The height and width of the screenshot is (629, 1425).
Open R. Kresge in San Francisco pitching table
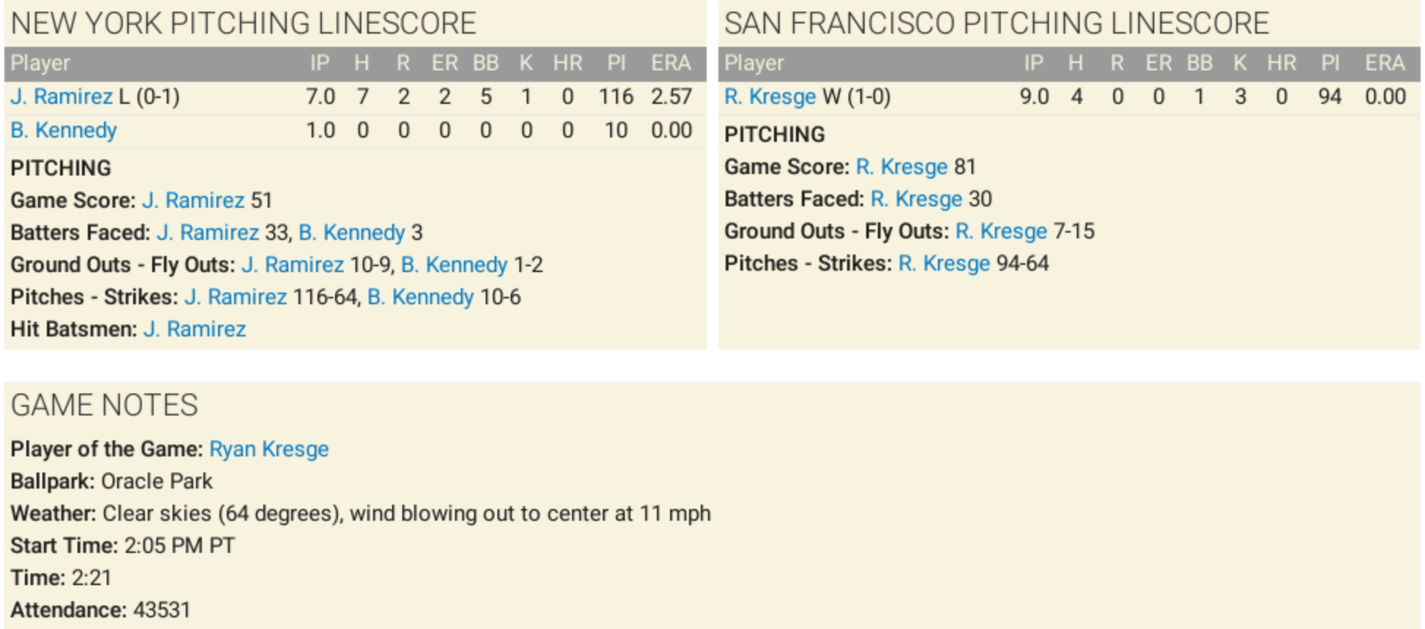click(x=770, y=97)
